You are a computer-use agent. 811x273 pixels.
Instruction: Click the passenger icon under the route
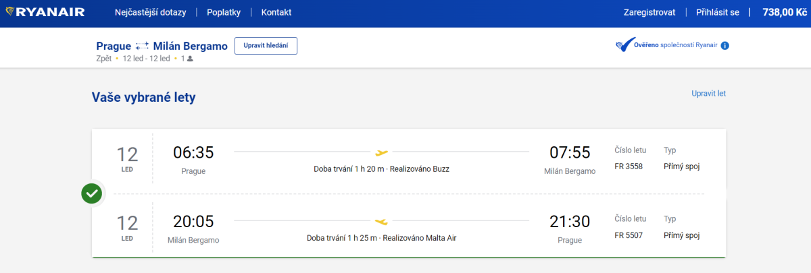point(190,59)
